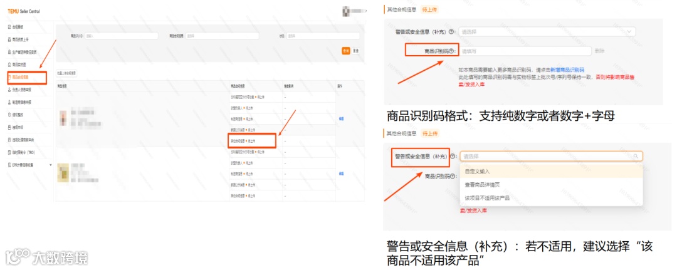Open the pink-toned product thumbnail
The width and height of the screenshot is (677, 270).
(63, 117)
